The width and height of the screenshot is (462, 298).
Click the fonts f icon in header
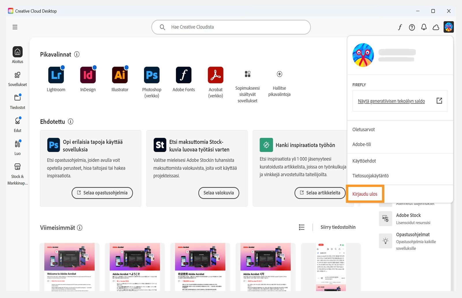point(400,27)
